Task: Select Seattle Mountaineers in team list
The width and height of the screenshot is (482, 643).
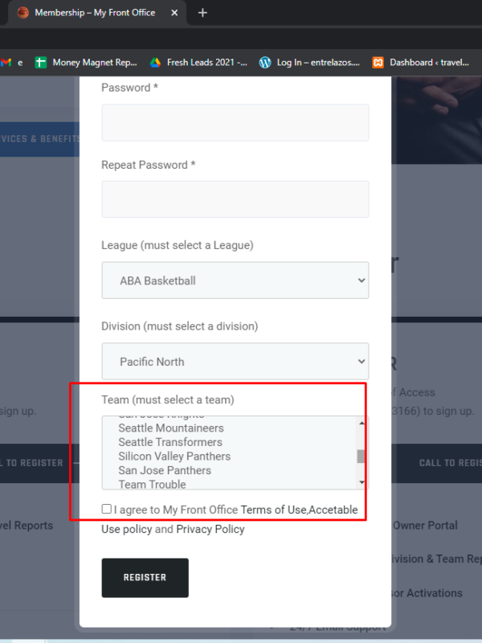Action: (171, 428)
